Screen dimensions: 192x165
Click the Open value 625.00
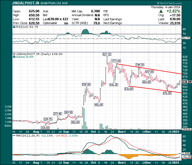tap(34, 11)
